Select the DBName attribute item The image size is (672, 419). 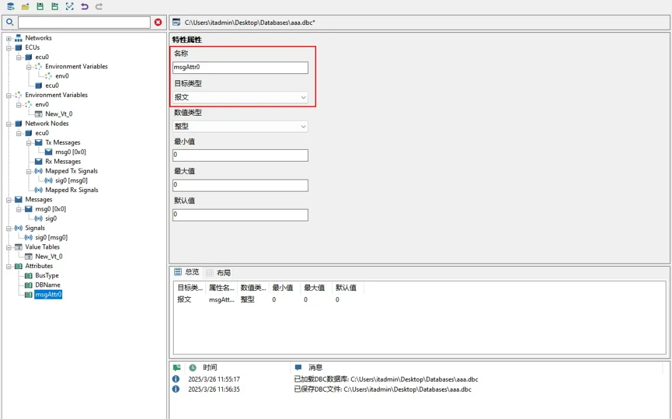point(47,285)
